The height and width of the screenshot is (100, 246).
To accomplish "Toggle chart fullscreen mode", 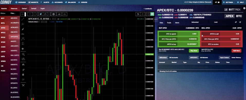I will pos(148,14).
